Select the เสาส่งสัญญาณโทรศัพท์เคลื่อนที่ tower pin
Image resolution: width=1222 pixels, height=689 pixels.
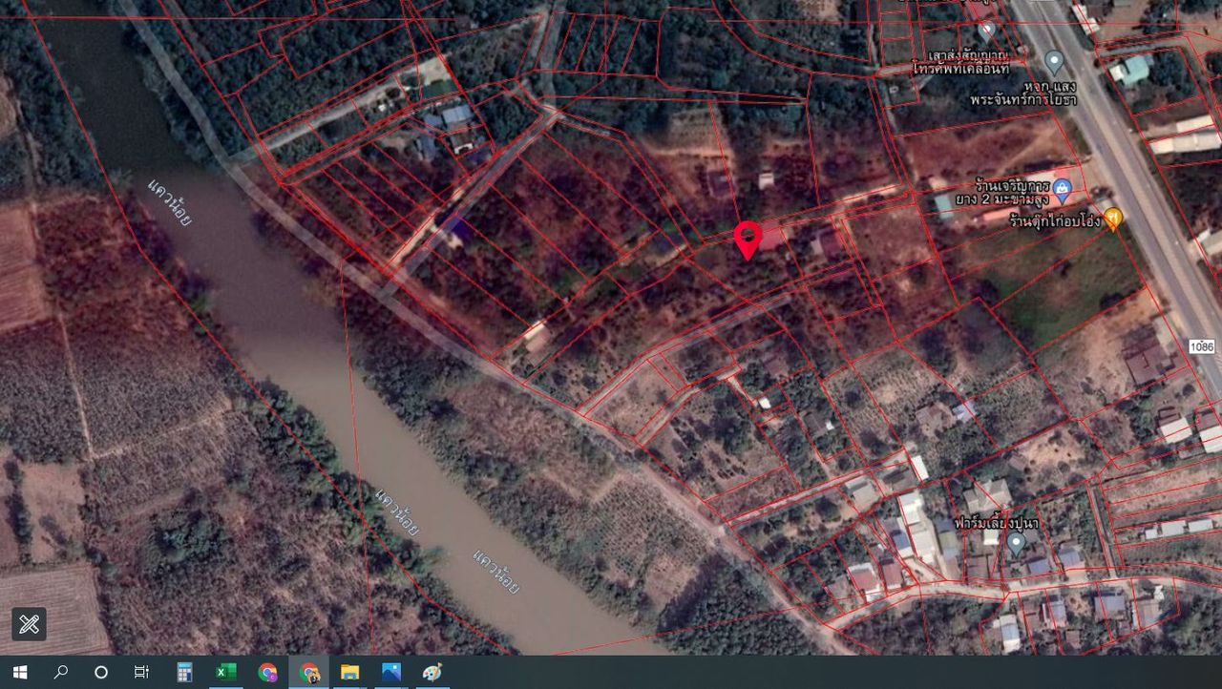point(986,29)
